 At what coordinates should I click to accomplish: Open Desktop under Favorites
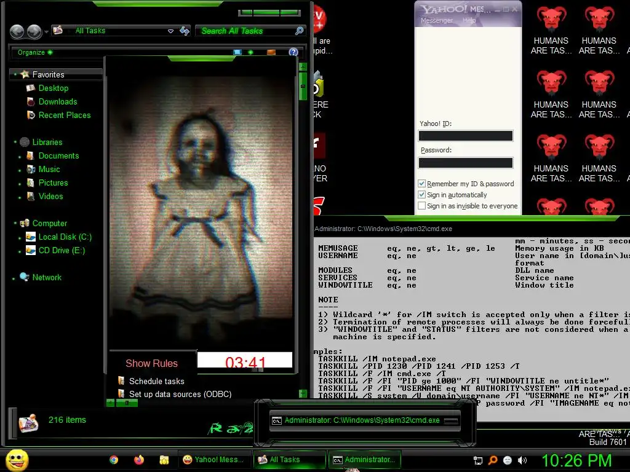tap(54, 88)
